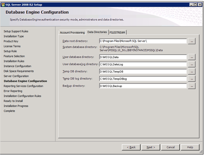Browse for the Data root directory
Viewport: 204px width, 155px height.
pos(192,41)
